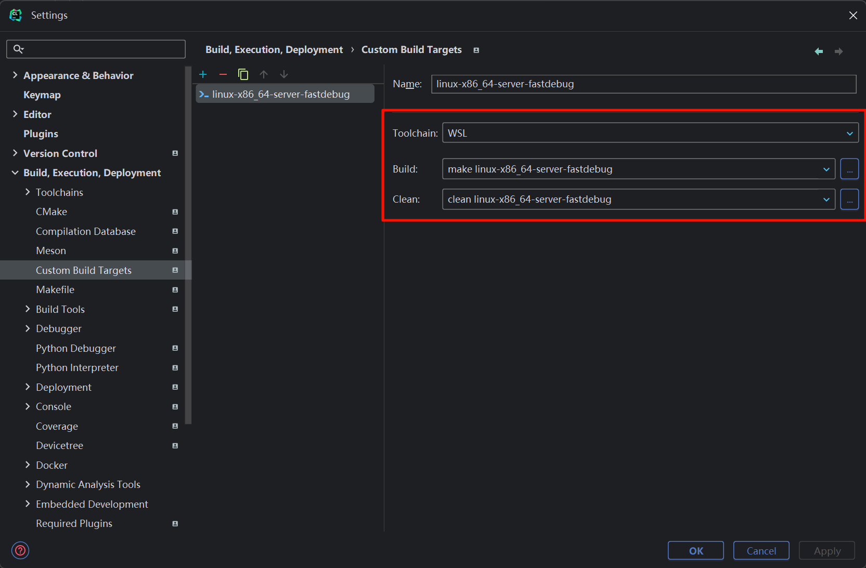866x568 pixels.
Task: Select Python Debugger page
Action: 76,348
